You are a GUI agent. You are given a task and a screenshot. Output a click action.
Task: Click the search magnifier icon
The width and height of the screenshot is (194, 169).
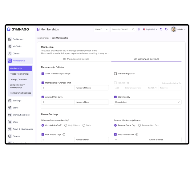click(x=133, y=29)
